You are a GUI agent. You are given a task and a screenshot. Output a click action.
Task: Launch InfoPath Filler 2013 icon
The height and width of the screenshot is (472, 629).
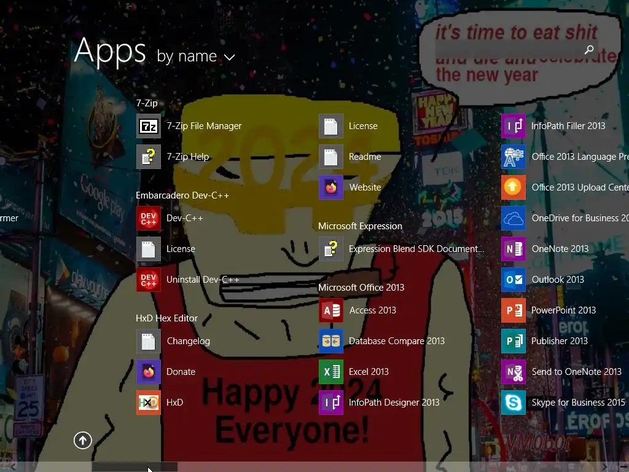pyautogui.click(x=514, y=126)
